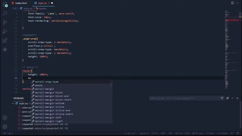Click the 'scroll-snap-type: x mandatory;' line

(50, 42)
